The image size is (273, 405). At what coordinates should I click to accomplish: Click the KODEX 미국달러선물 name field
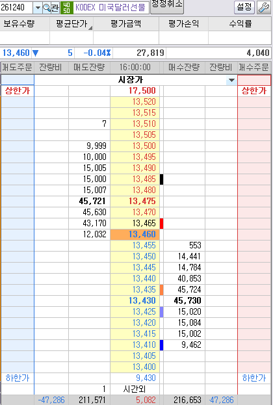point(111,8)
